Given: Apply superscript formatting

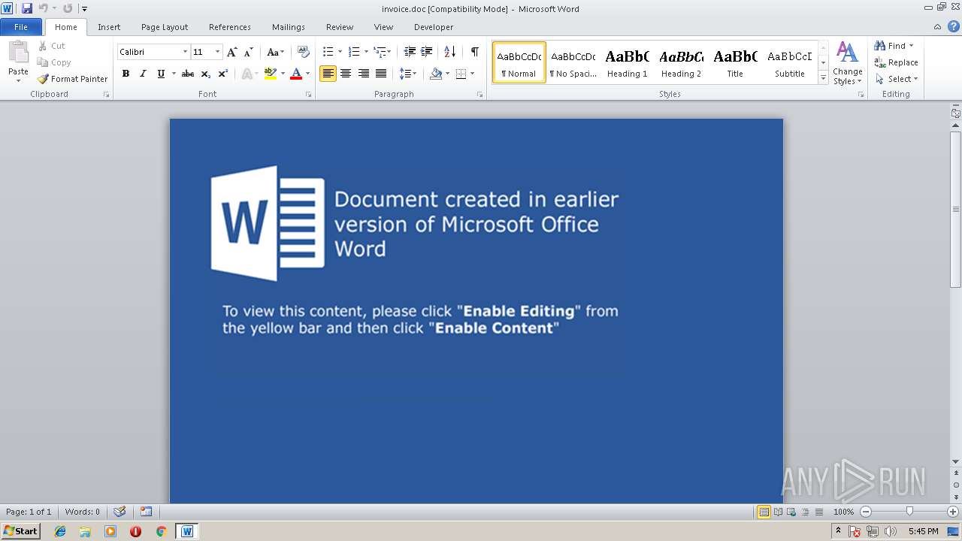Looking at the screenshot, I should [x=223, y=74].
